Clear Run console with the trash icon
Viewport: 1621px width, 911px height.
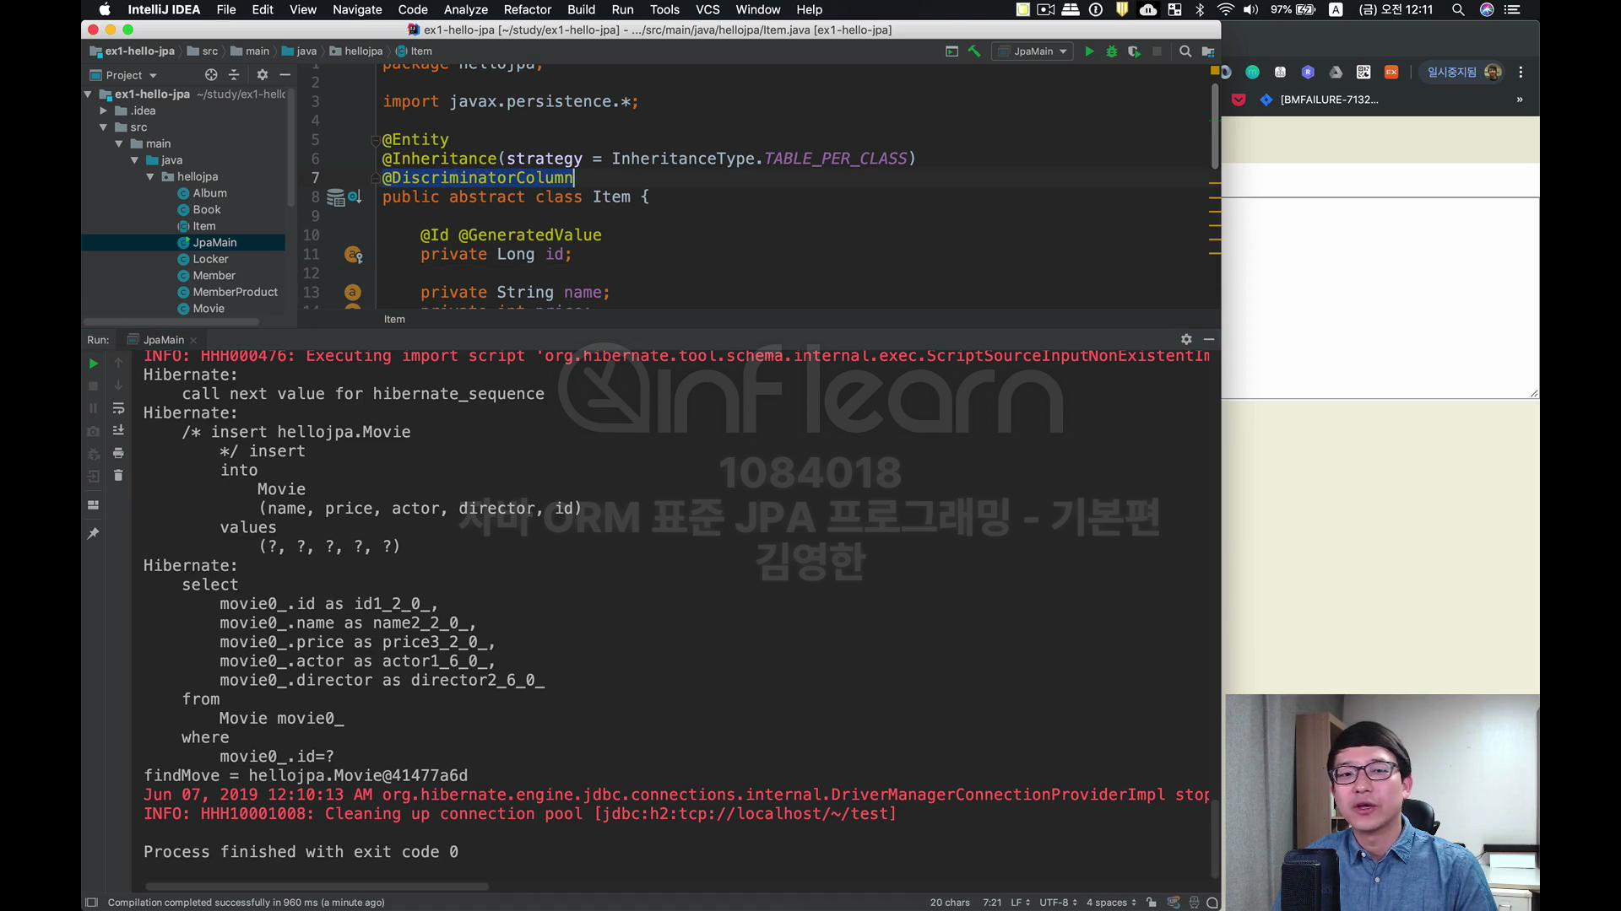point(118,476)
